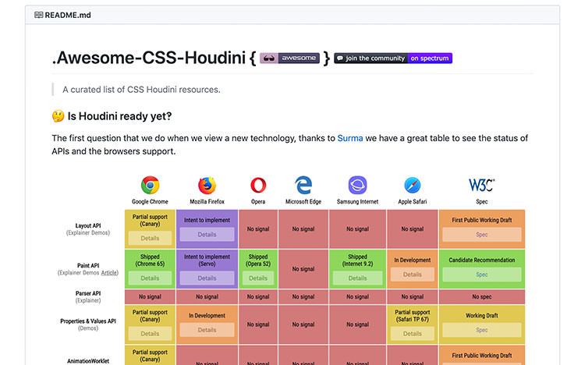Open Details for Chrome Layout API
Screen dimensions: 585x365
tap(150, 238)
